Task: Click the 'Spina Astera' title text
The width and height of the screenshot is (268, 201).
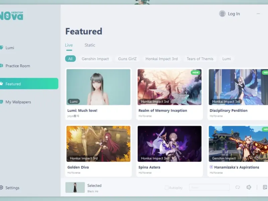Action: coord(149,167)
